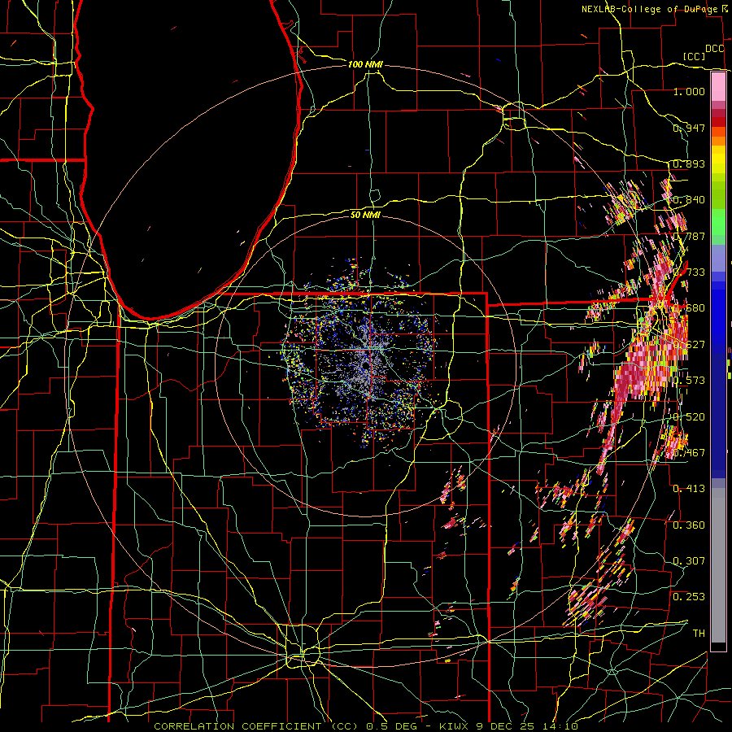Screen dimensions: 732x732
Task: Click the 0.360 scale value
Action: (689, 525)
